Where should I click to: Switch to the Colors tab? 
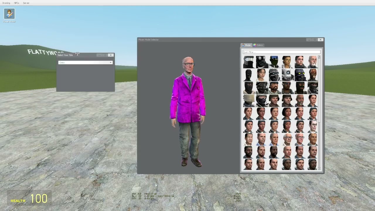[258, 45]
